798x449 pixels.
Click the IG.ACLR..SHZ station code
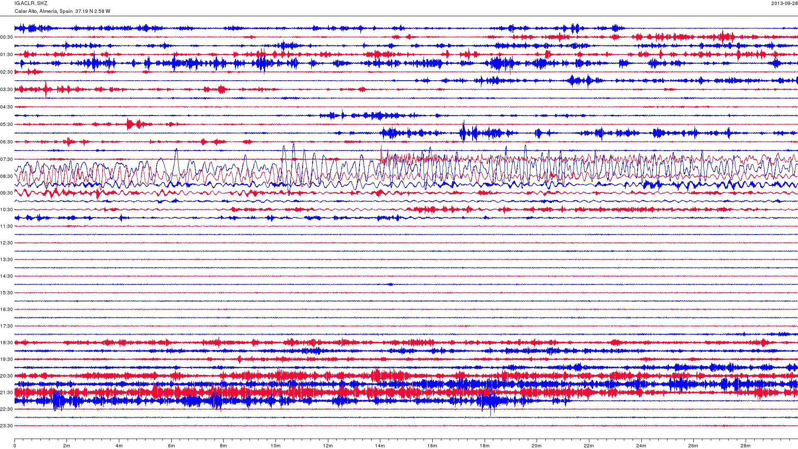click(x=31, y=3)
